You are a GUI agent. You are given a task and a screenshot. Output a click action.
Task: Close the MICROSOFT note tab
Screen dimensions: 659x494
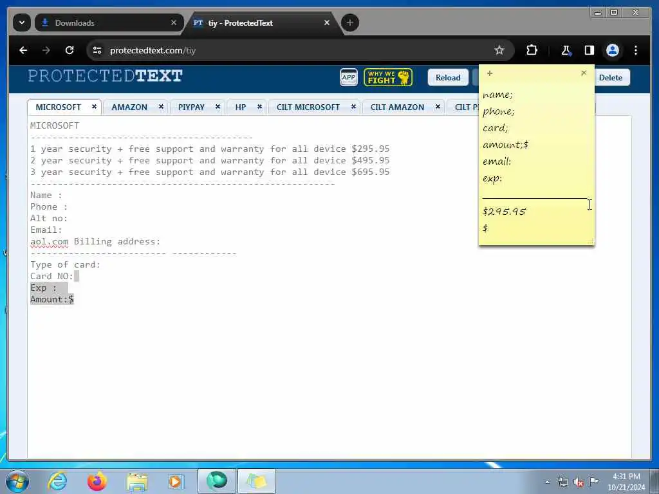(x=94, y=107)
